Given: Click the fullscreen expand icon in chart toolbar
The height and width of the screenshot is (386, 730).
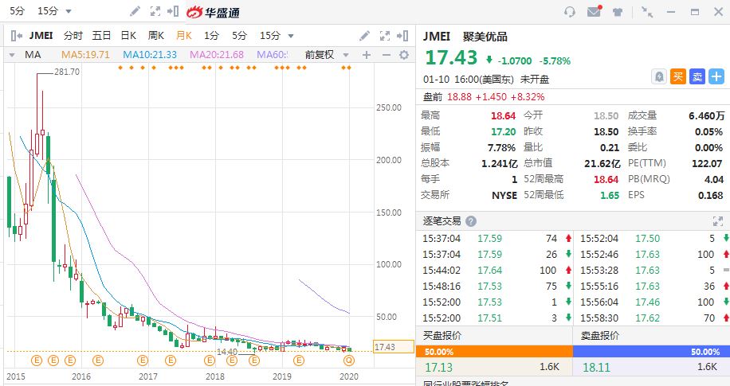Looking at the screenshot, I should click(x=385, y=36).
